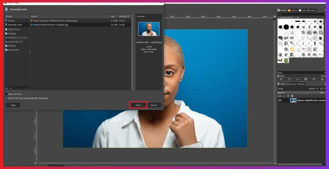Switch to the Patterns tab
The width and height of the screenshot is (329, 169).
coord(293,10)
